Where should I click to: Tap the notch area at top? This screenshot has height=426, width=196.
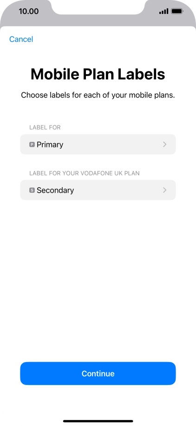pos(98,7)
